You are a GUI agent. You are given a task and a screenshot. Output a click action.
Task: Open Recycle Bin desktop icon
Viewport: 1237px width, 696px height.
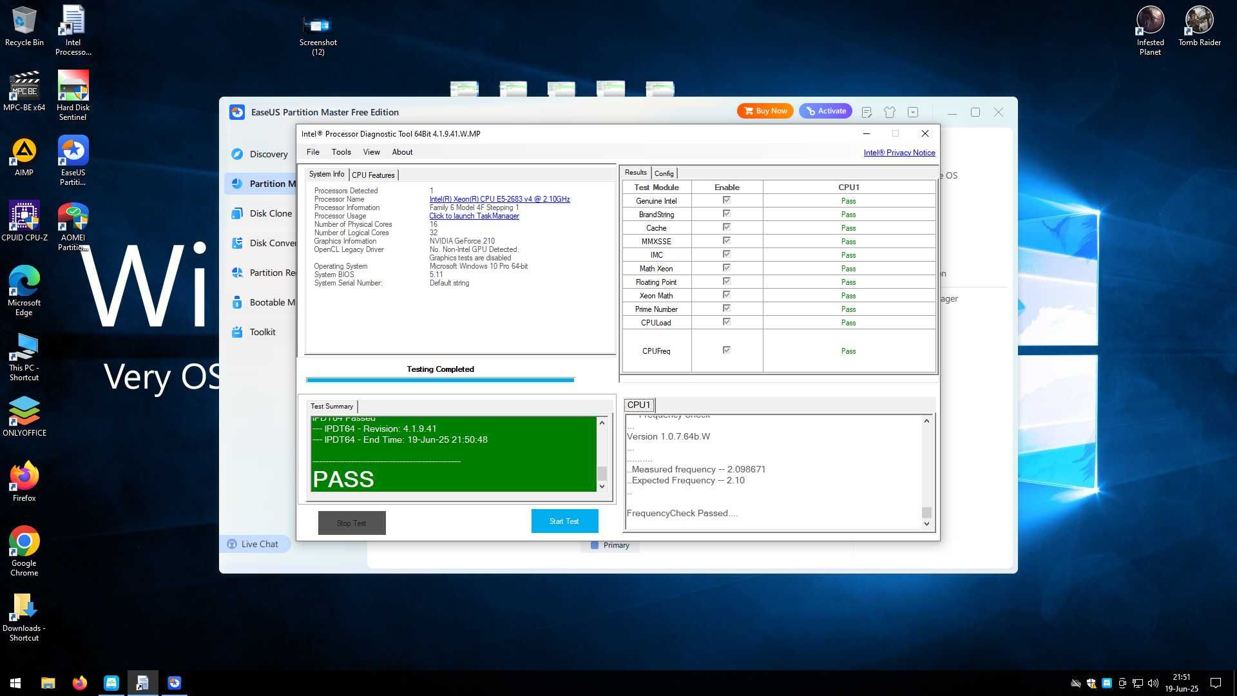point(24,26)
